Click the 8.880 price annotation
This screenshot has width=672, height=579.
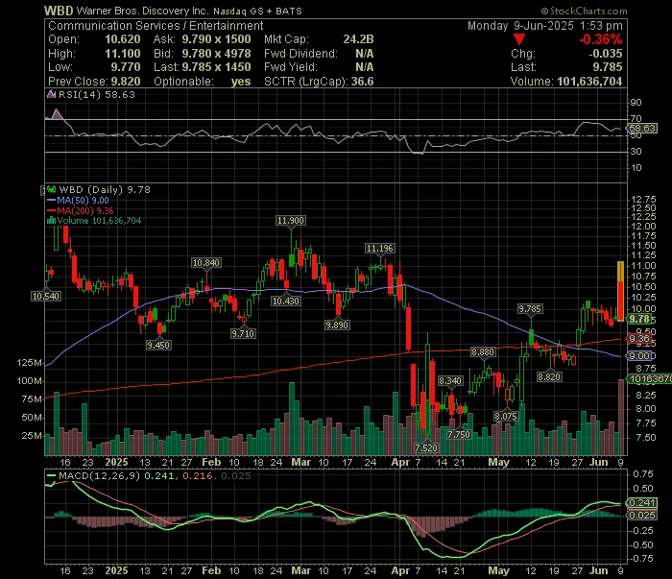483,352
